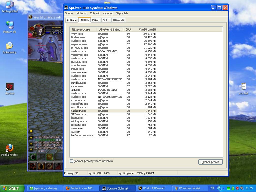
Task: Open the Start menu
Action: click(x=12, y=188)
